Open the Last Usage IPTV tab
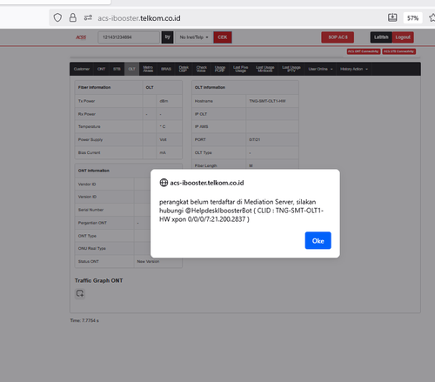The height and width of the screenshot is (382, 435). [291, 69]
